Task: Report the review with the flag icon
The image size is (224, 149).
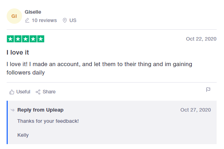Action: coord(208,90)
